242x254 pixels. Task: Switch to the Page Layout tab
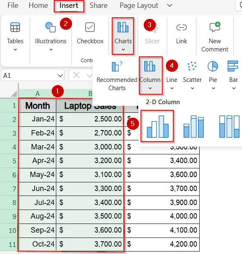(x=139, y=5)
